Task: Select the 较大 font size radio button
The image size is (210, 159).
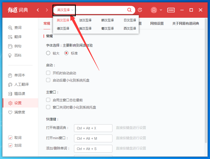Action: 48,53
